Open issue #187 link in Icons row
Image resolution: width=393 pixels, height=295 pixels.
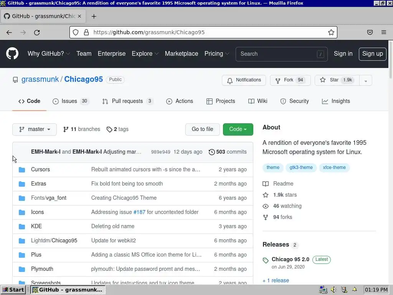(x=139, y=212)
